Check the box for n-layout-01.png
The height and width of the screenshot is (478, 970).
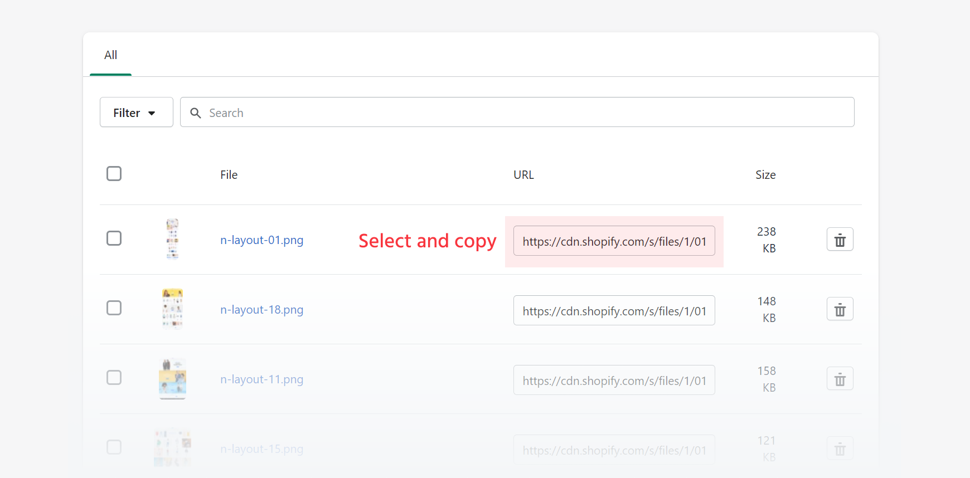pos(114,238)
